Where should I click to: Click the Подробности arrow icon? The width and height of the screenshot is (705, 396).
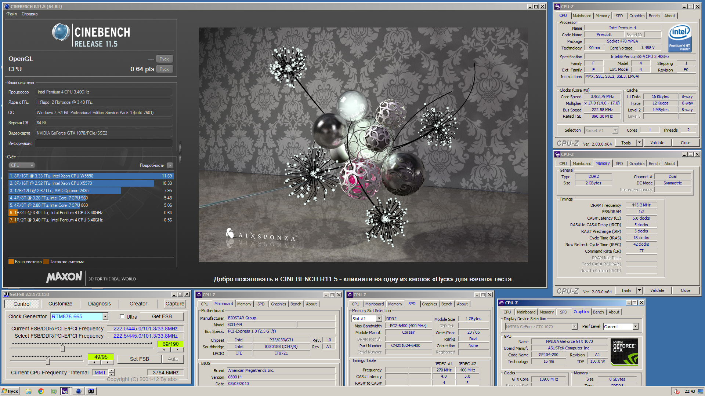coord(170,165)
